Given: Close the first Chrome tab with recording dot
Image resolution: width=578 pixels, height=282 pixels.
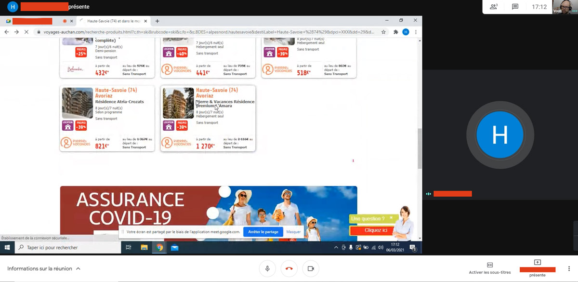Looking at the screenshot, I should tap(72, 21).
